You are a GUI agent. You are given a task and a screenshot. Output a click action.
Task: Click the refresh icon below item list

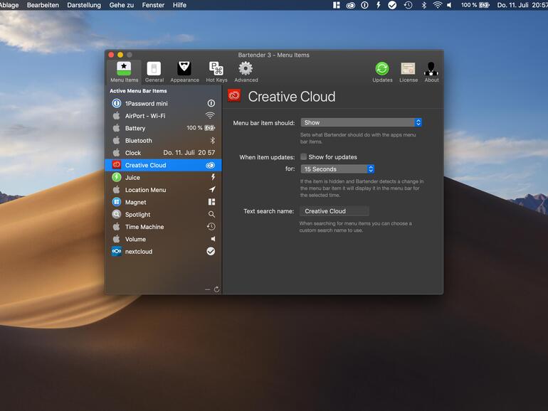tap(216, 289)
